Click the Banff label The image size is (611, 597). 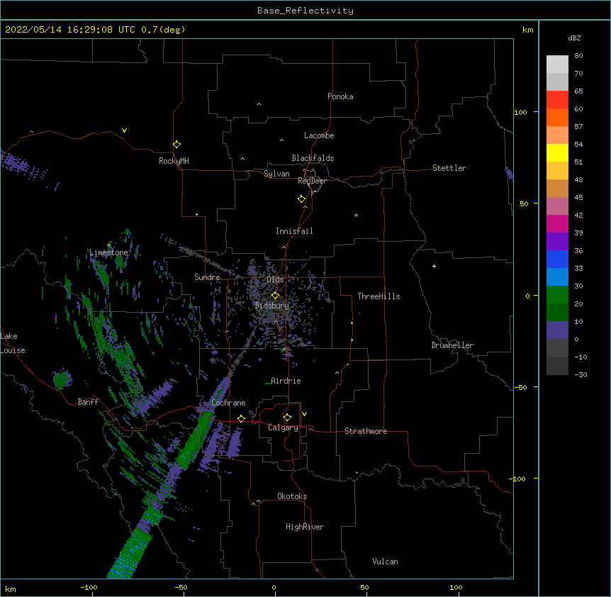(x=88, y=402)
